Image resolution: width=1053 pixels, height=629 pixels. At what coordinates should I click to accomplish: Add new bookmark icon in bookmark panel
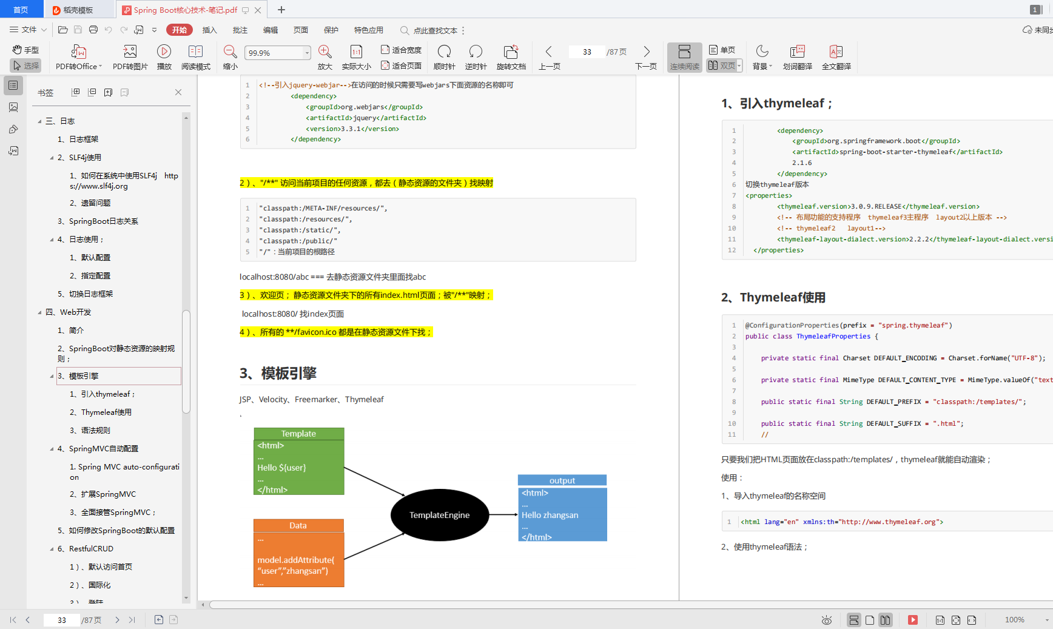click(x=108, y=92)
